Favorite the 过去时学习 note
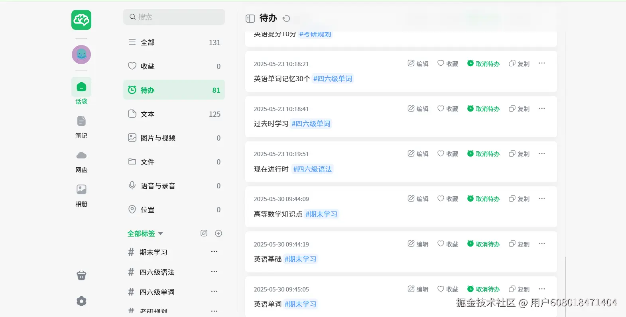Screen dimensions: 626x317 (448, 109)
